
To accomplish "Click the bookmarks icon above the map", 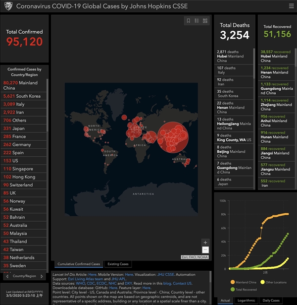I will click(188, 21).
